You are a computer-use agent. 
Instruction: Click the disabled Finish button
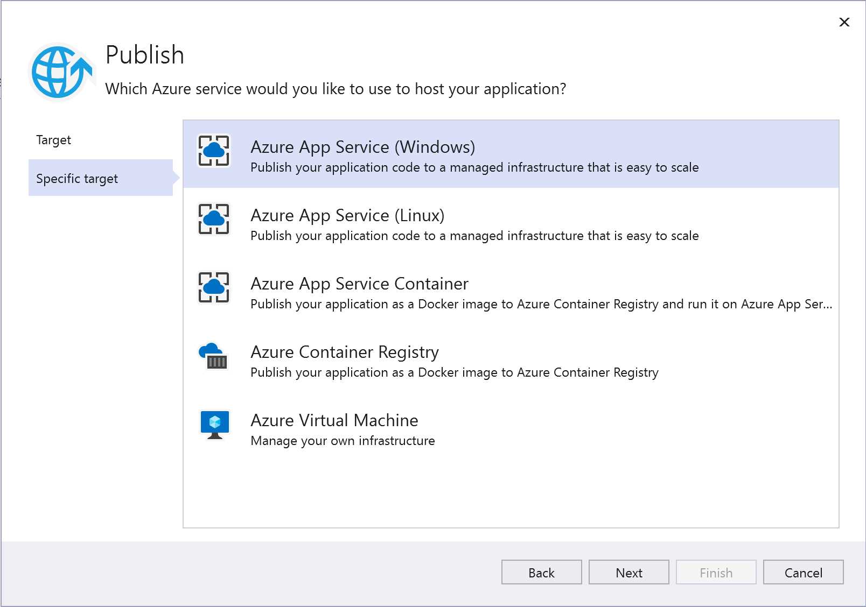[715, 572]
